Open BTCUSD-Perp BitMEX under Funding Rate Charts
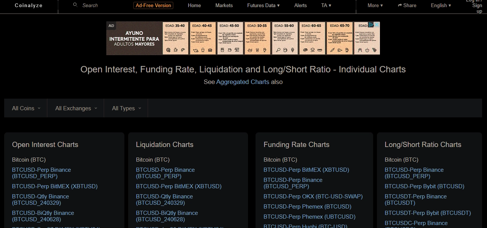The width and height of the screenshot is (487, 228). (306, 169)
